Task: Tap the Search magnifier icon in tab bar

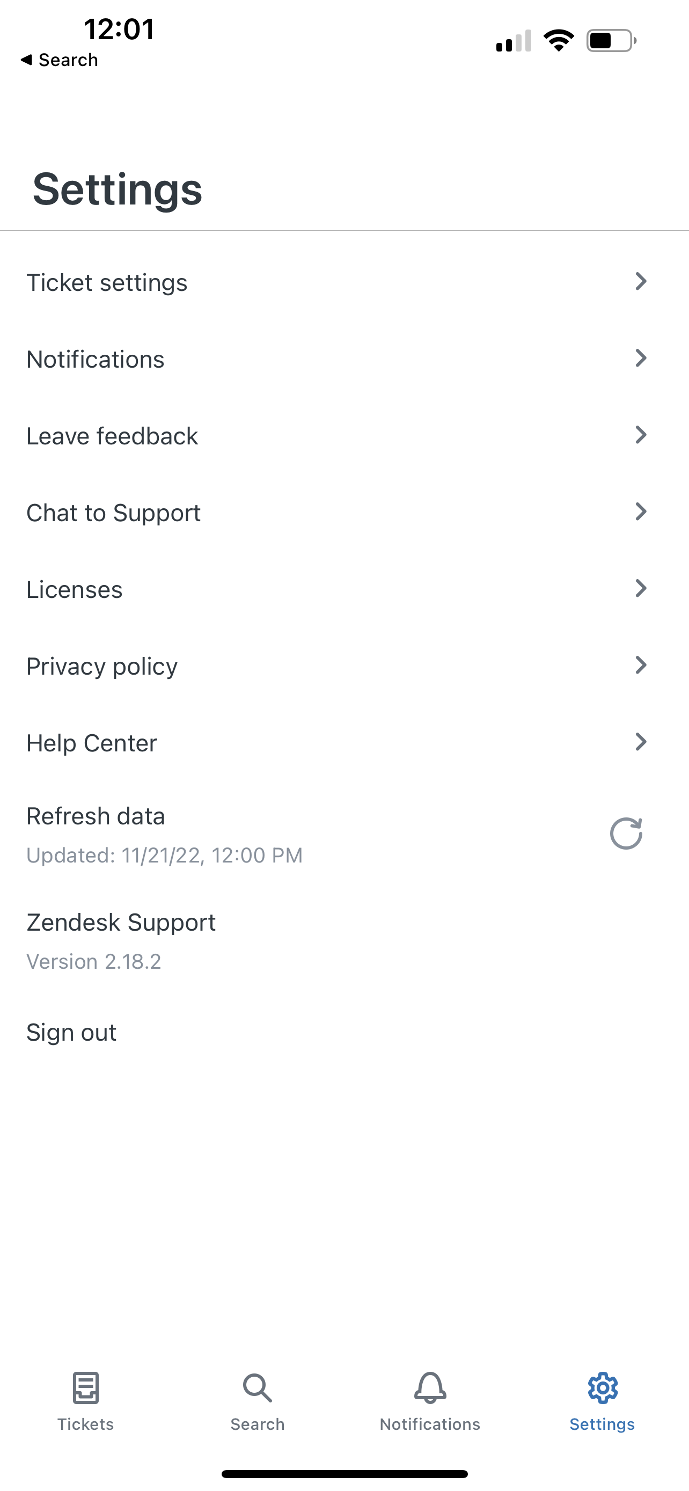Action: (258, 1388)
